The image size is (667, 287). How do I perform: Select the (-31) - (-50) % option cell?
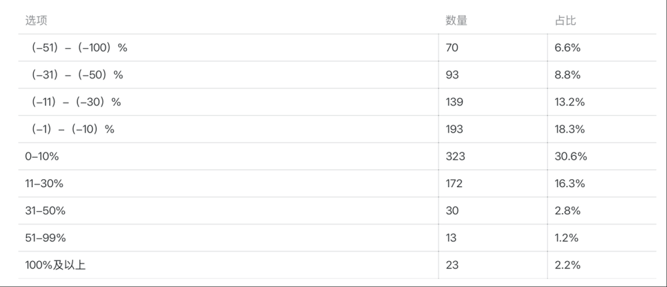point(77,75)
